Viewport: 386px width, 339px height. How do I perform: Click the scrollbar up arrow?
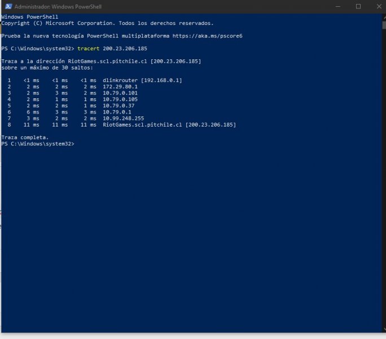[x=384, y=18]
